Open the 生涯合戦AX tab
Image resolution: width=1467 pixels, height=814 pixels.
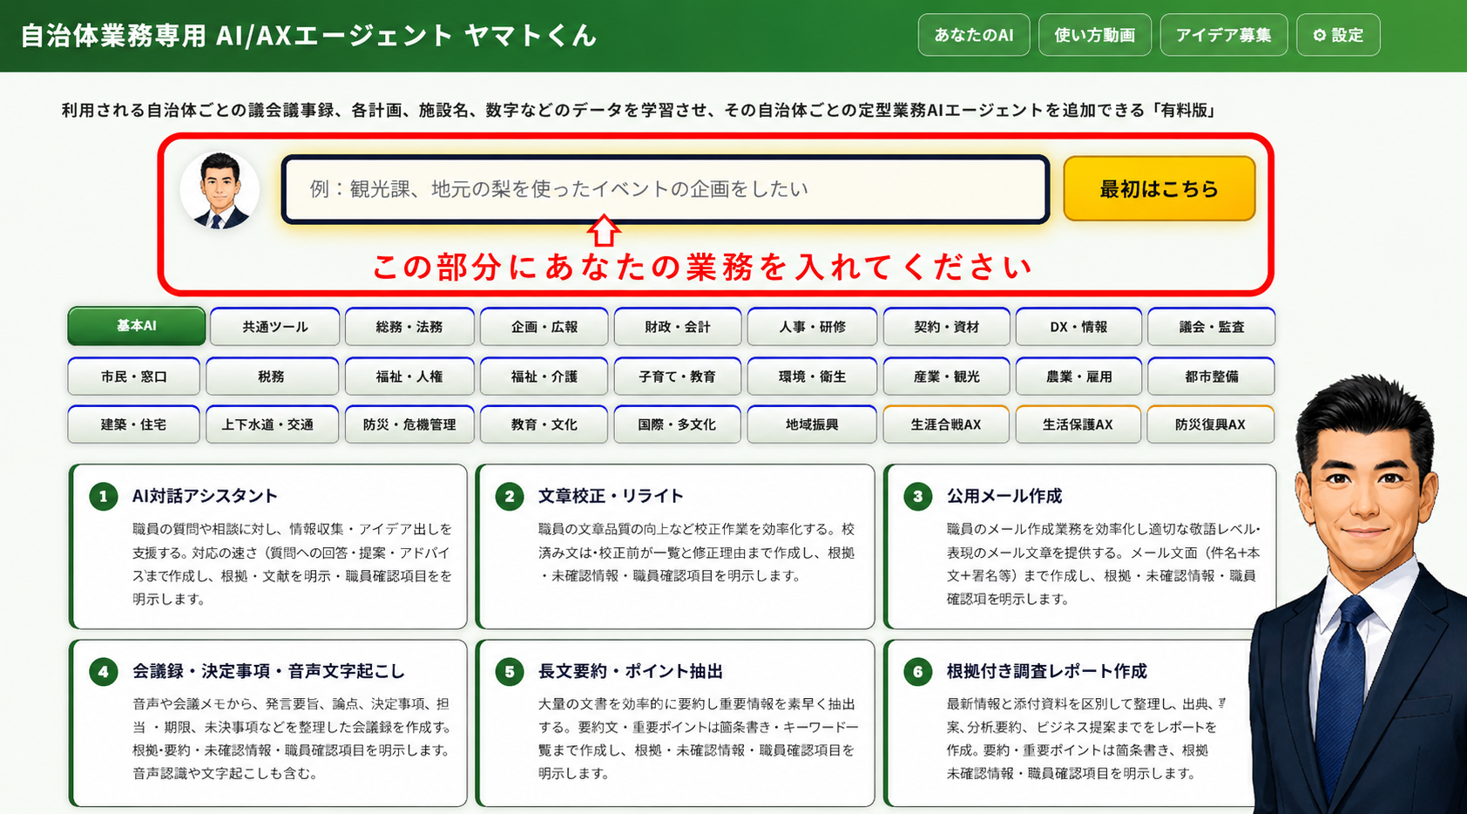[x=947, y=424]
